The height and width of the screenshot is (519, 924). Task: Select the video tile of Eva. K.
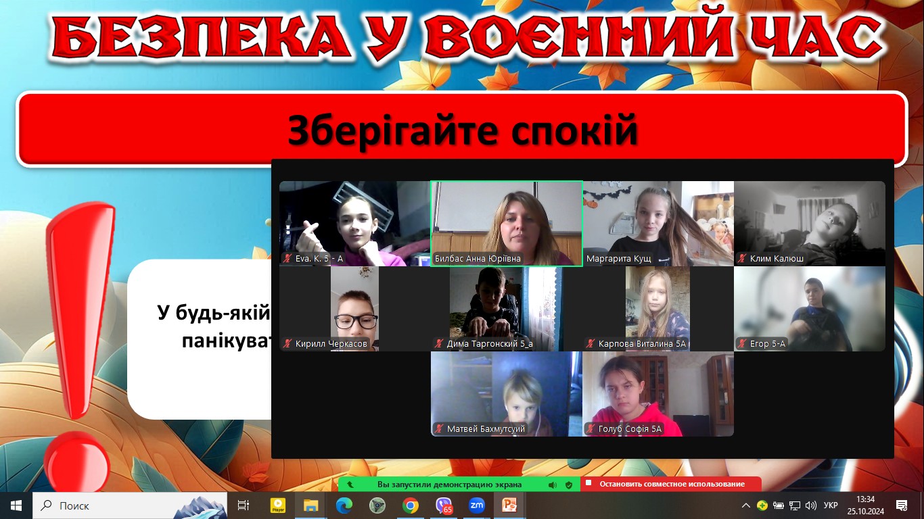354,223
